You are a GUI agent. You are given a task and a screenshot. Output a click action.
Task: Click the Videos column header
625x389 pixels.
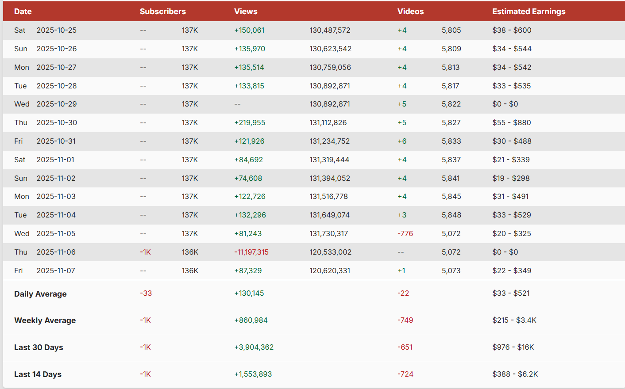point(410,11)
